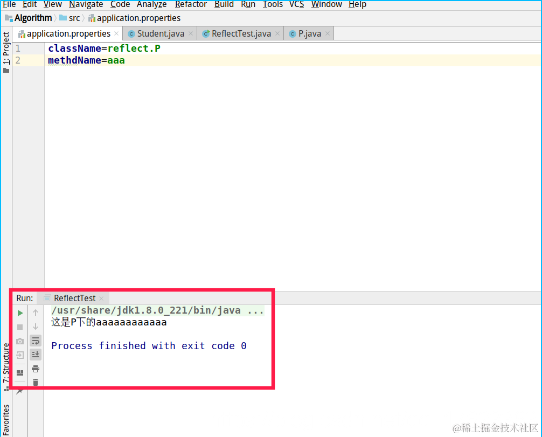The height and width of the screenshot is (437, 542).
Task: Click line number 2 in the gutter
Action: tap(18, 60)
